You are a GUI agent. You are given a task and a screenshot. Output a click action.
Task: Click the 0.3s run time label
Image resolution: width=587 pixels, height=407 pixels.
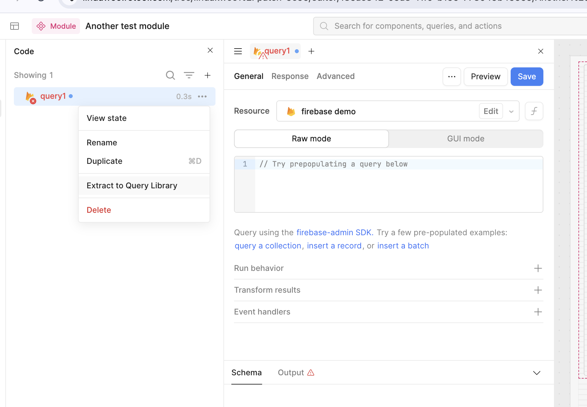point(184,96)
